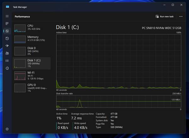The width and height of the screenshot is (189, 138).
Task: Select CPU in the performance list
Action: 31,28
